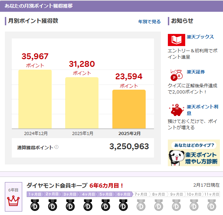Click the 6ヶ月目 progress step
Viewport: 223px width, 215px height.
(124, 194)
